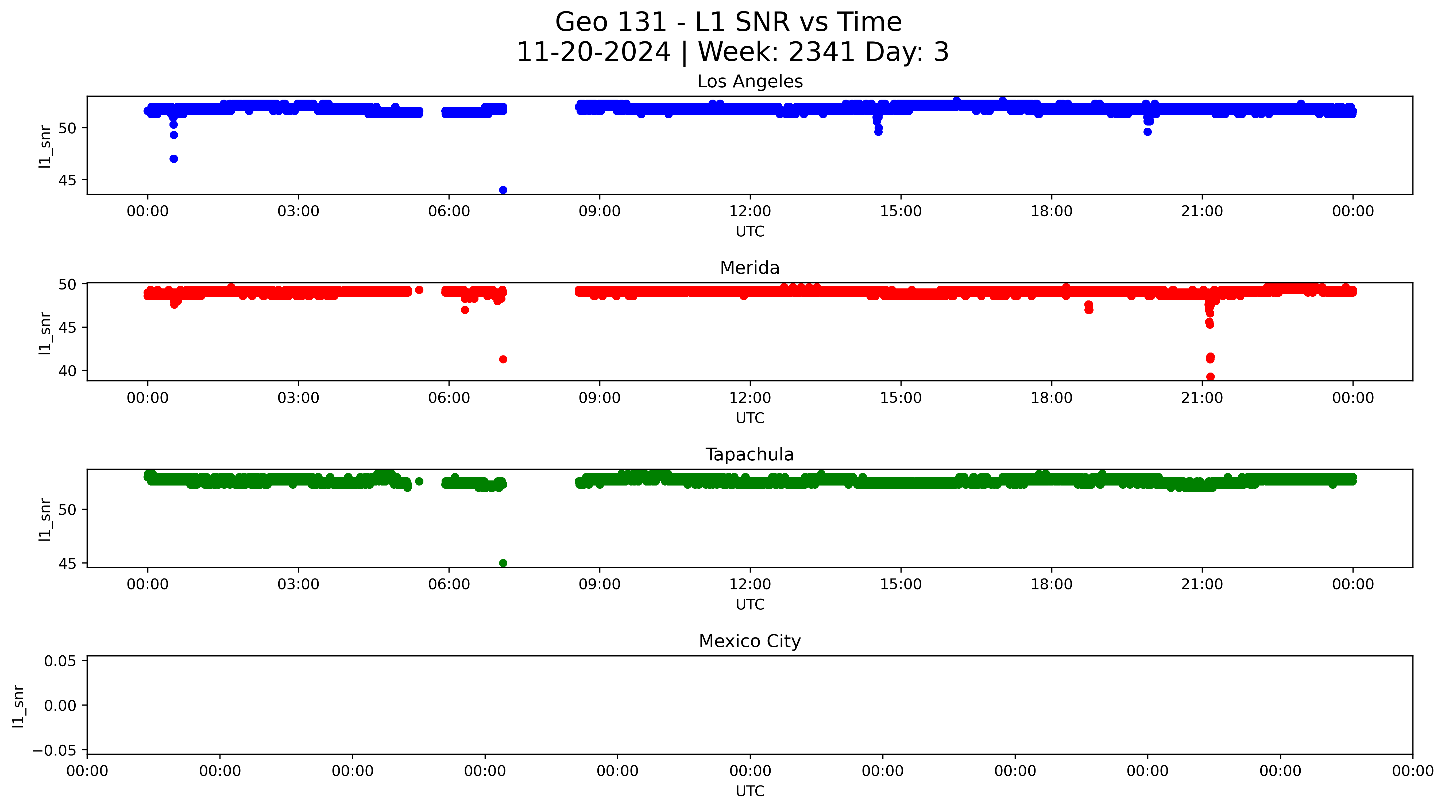
Task: Click inside the empty Mexico City plot area
Action: point(749,705)
